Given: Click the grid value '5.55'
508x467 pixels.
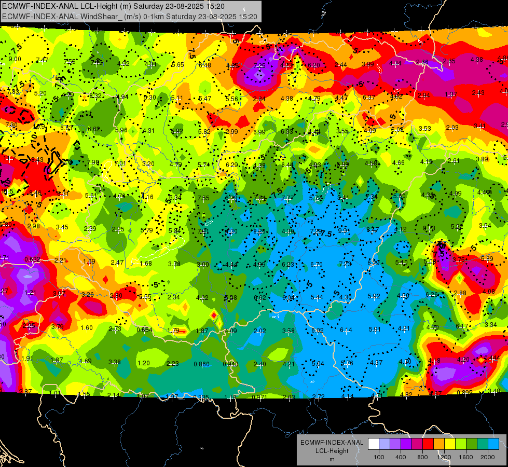Looking at the screenshot, I should pos(145,297).
